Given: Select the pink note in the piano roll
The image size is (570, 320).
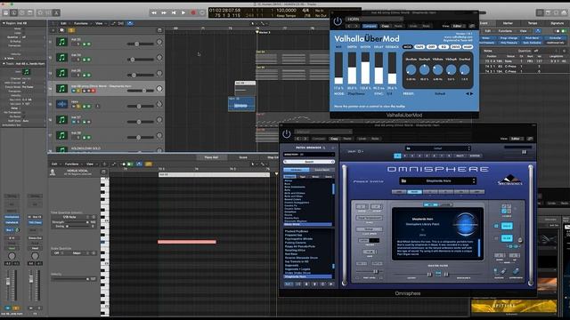Looking at the screenshot, I should pos(187,242).
